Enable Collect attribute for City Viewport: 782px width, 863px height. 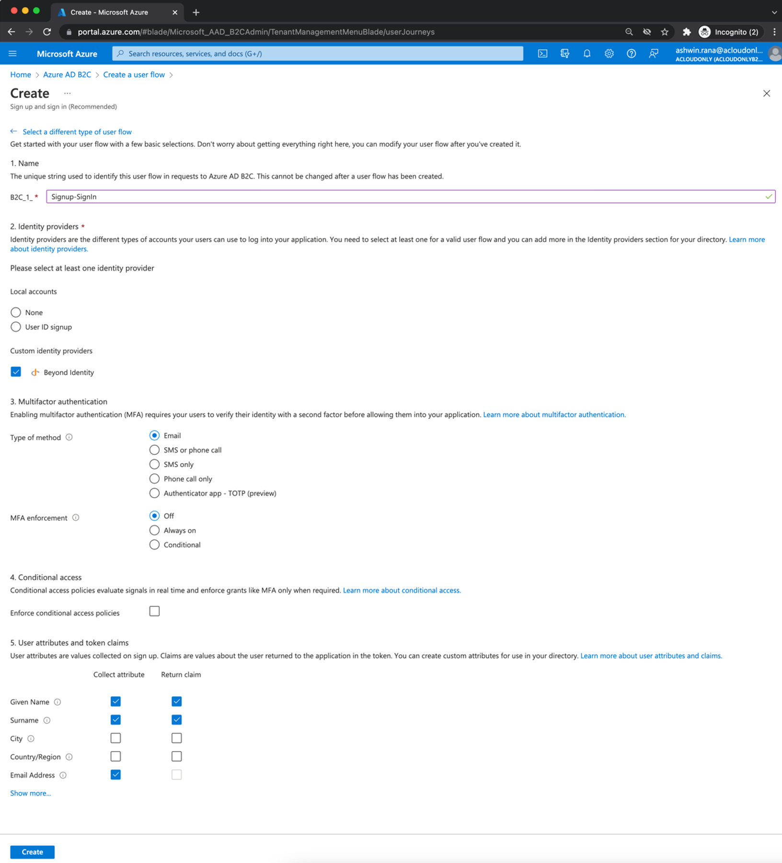(x=115, y=738)
